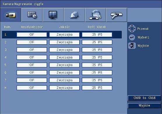Click the Wyjście hint text beside door icon
Screen dimensions: 162x114
pyautogui.click(x=143, y=46)
